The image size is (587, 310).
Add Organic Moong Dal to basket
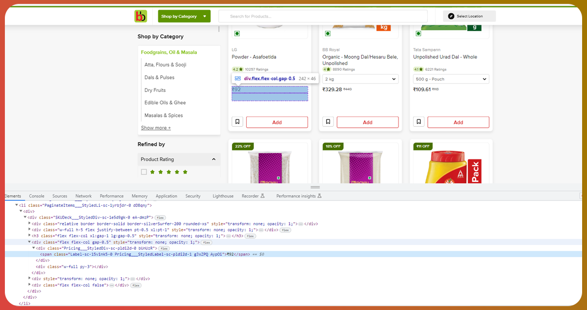point(367,122)
